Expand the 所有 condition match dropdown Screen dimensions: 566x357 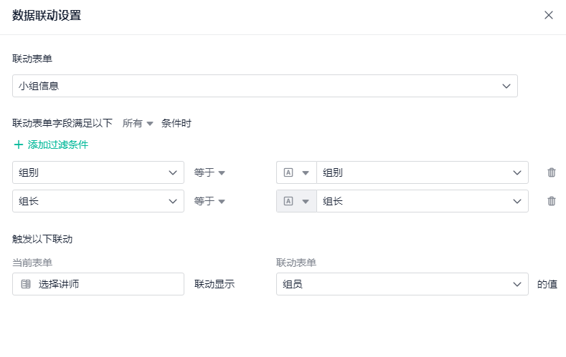click(x=138, y=123)
